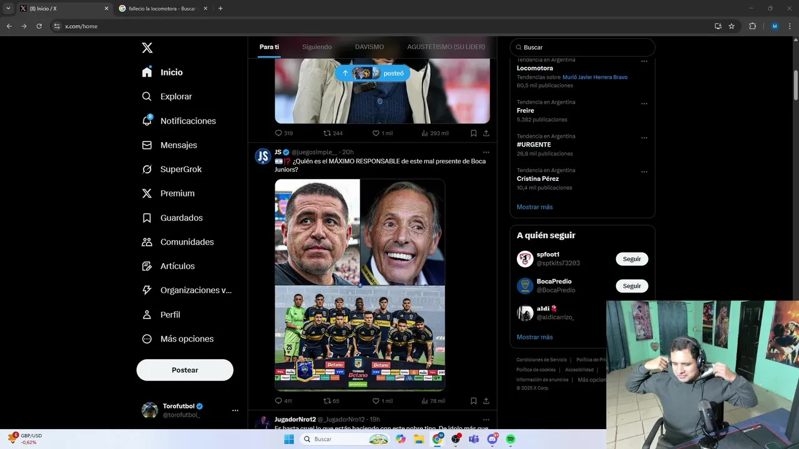Open File Explorer from the taskbar

coord(419,439)
